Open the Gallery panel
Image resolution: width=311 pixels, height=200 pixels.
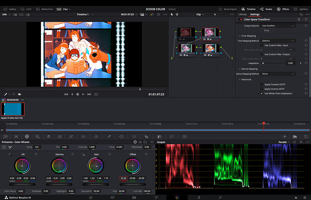tap(10, 9)
